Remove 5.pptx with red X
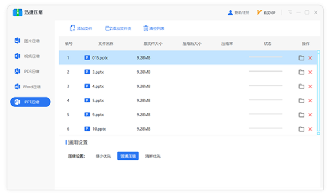331x195 pixels. point(310,101)
